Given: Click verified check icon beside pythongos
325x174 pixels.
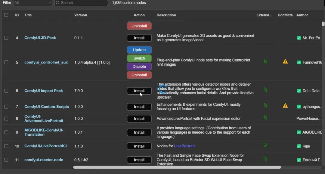Looking at the screenshot, I should coord(299,107).
